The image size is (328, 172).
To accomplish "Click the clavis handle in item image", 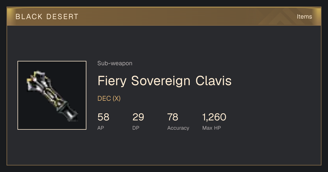I will (68, 112).
